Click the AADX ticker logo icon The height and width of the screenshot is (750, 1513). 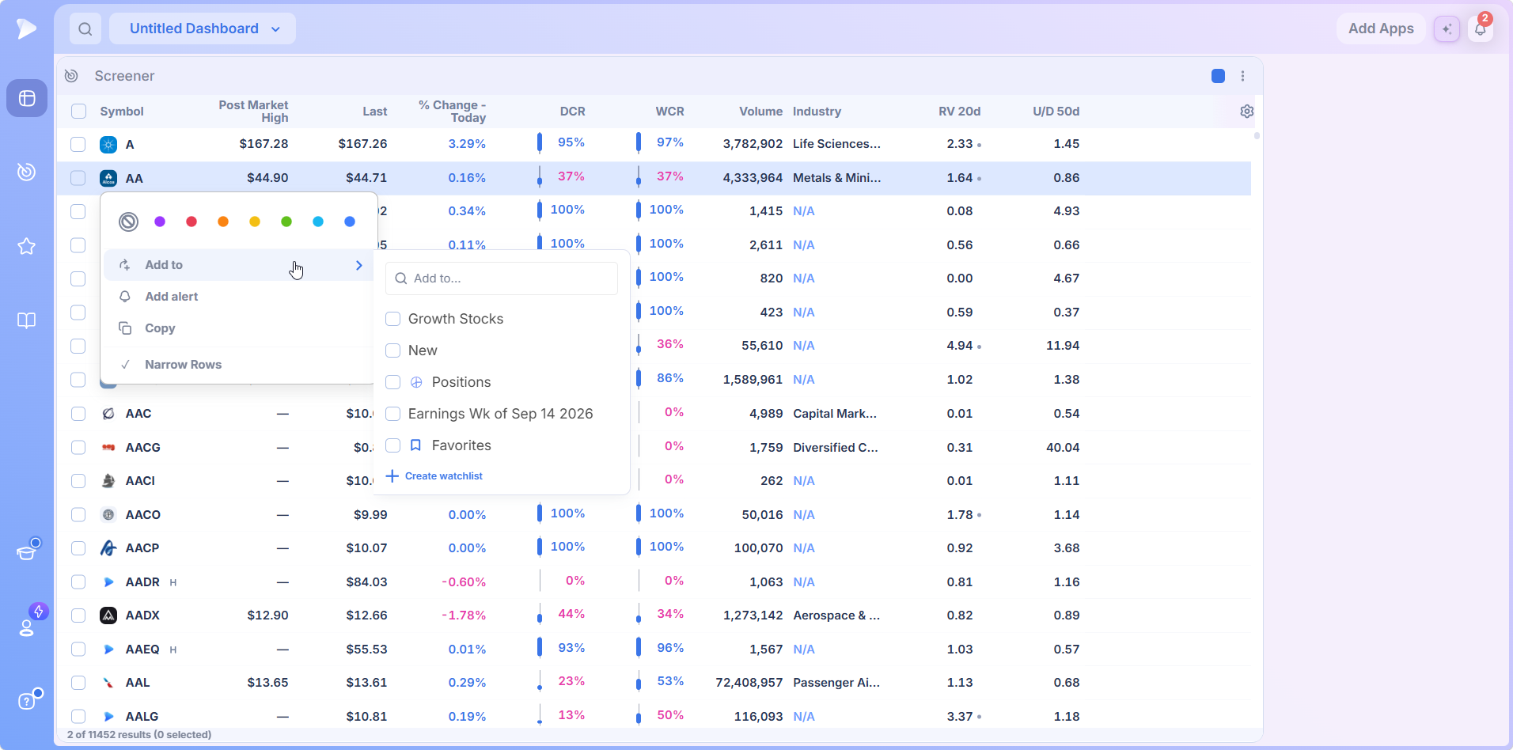pyautogui.click(x=108, y=616)
